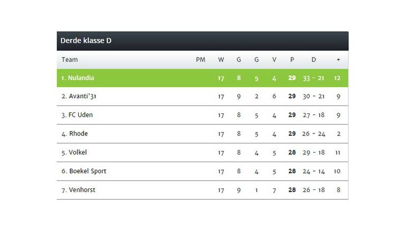Click the W column header
This screenshot has height=228, width=406.
click(221, 60)
